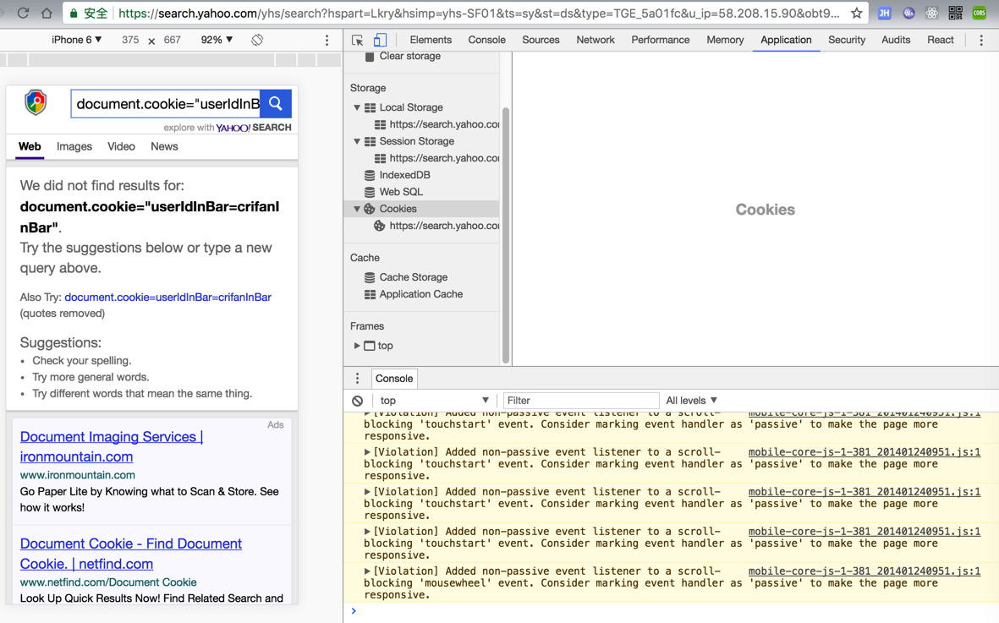The height and width of the screenshot is (623, 999).
Task: Select search.yahoo.com under Local Storage
Action: (444, 125)
